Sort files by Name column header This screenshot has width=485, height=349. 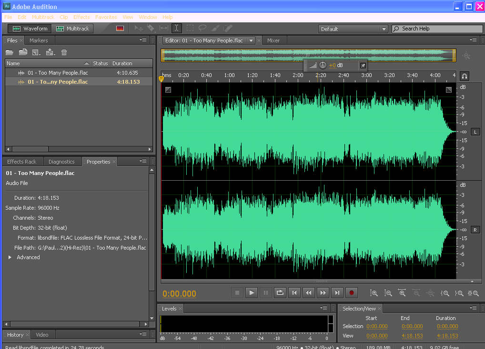(x=48, y=63)
